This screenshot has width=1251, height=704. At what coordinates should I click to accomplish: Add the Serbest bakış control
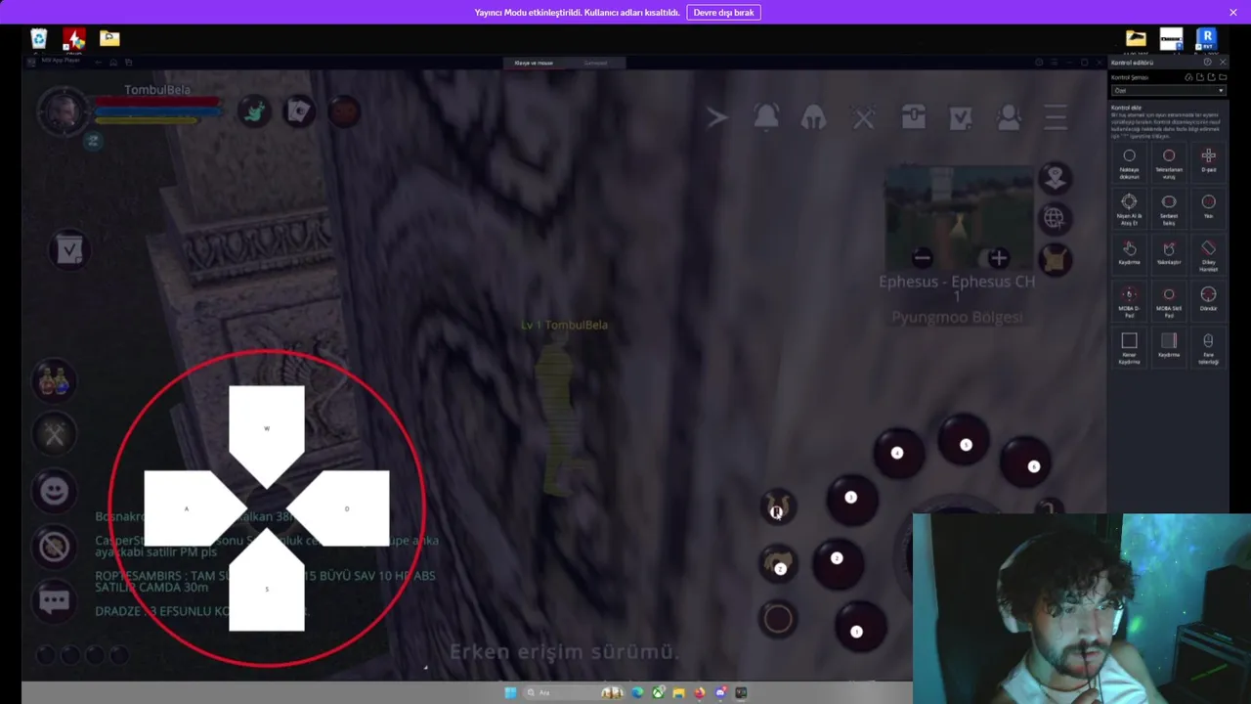click(x=1169, y=208)
